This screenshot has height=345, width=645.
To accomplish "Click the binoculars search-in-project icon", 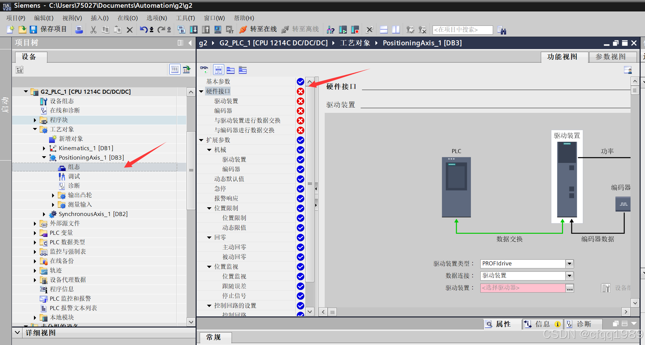I will click(x=502, y=30).
